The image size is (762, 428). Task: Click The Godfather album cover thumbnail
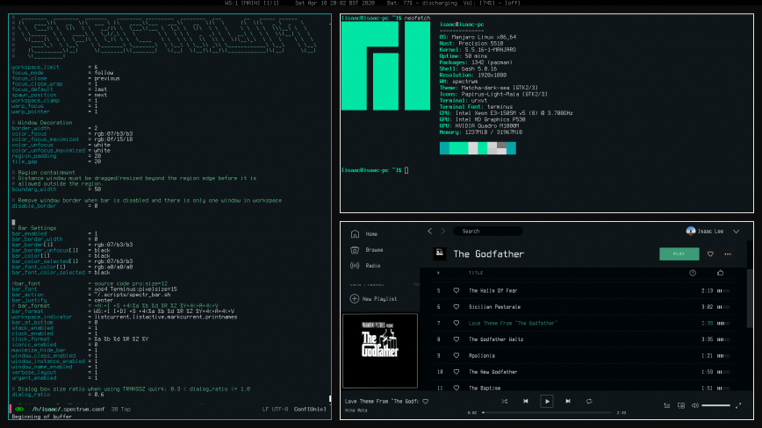380,350
